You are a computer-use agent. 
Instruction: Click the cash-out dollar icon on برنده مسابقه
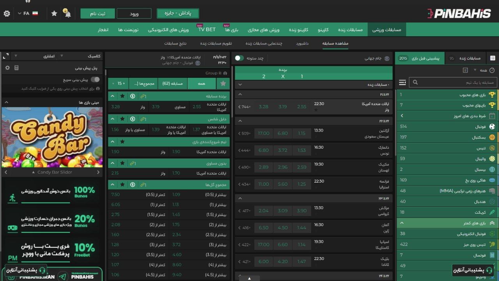[x=133, y=96]
